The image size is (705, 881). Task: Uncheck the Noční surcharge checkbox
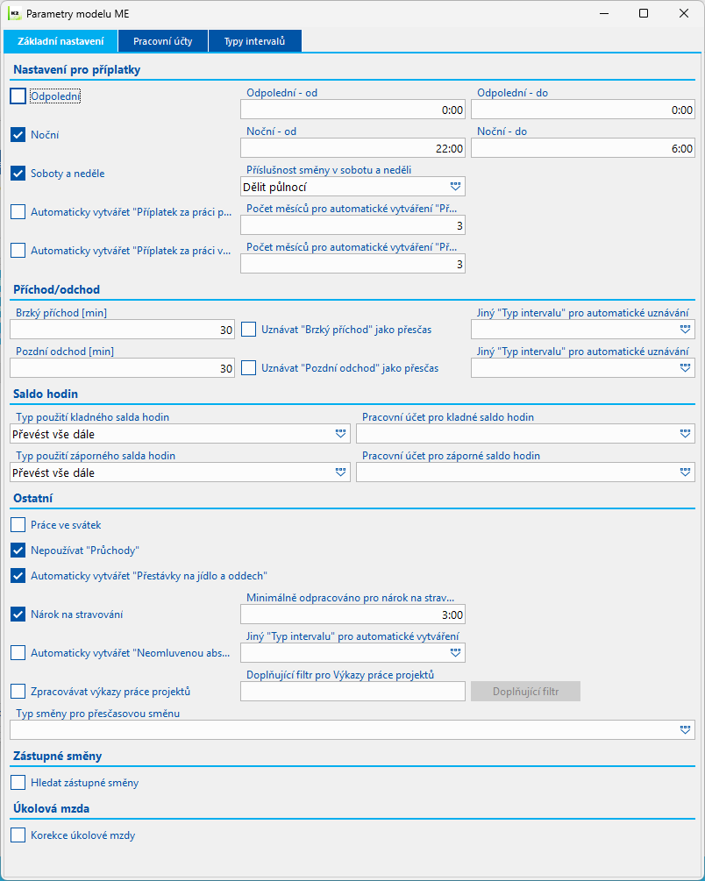(x=18, y=135)
